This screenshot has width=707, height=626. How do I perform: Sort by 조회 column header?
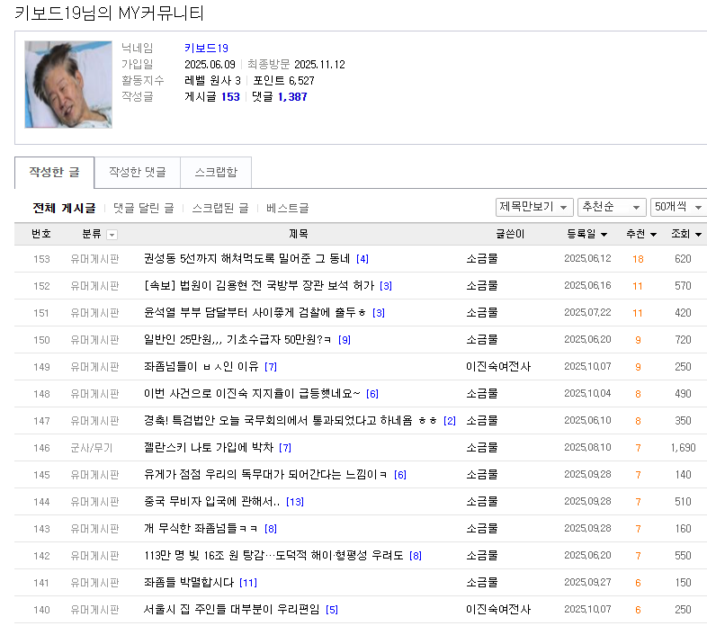[685, 234]
